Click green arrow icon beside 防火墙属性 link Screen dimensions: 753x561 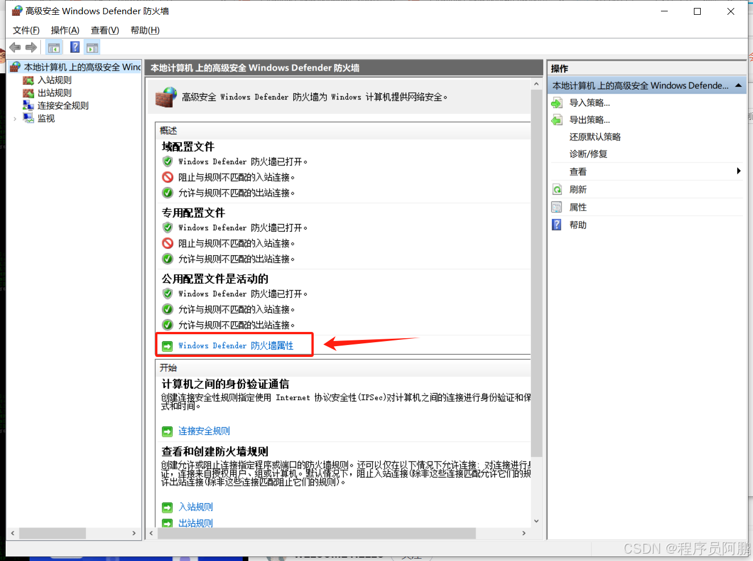(x=167, y=346)
